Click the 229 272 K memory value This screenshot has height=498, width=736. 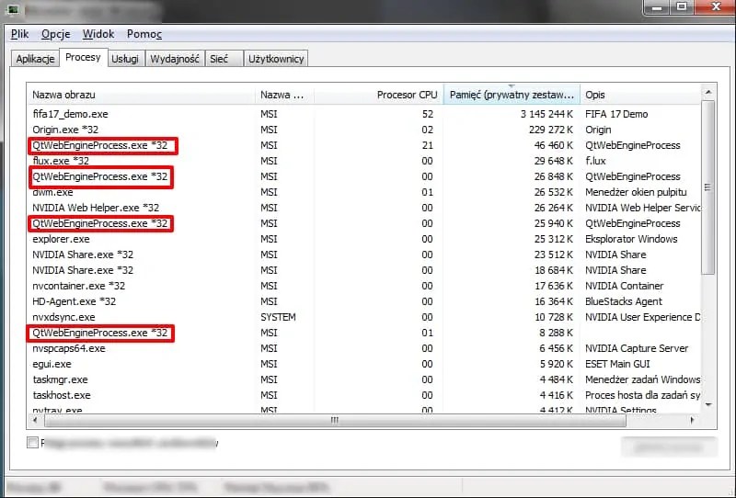point(550,130)
